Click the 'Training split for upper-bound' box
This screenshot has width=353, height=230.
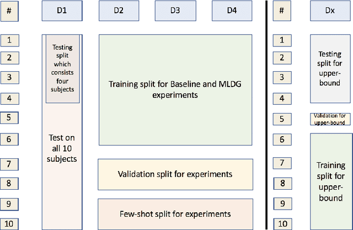(330, 181)
